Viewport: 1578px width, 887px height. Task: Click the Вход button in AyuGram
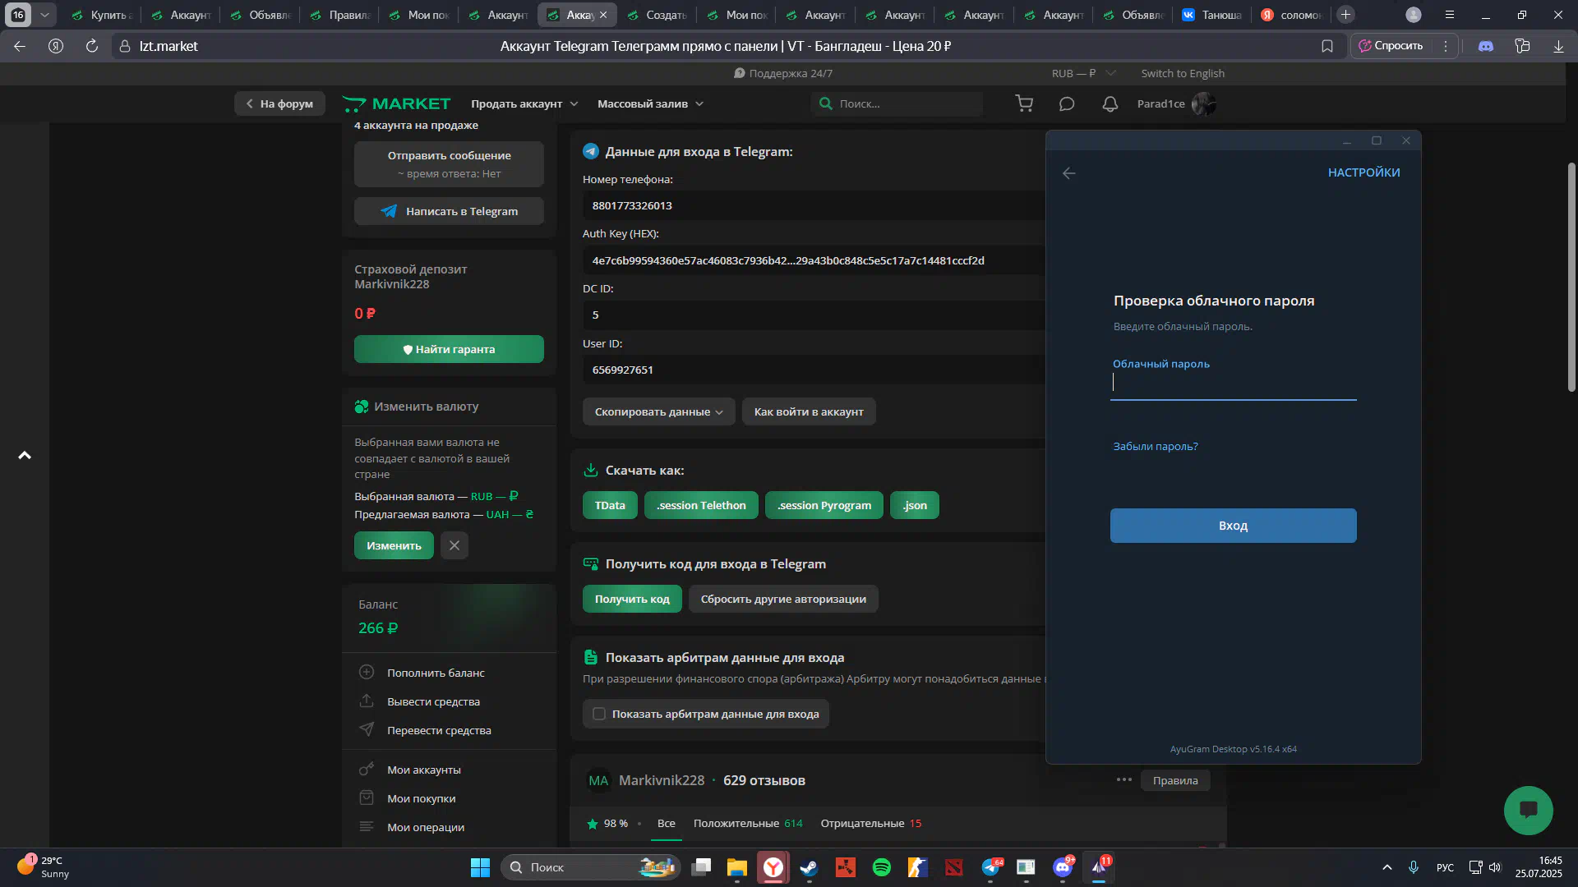click(1233, 526)
